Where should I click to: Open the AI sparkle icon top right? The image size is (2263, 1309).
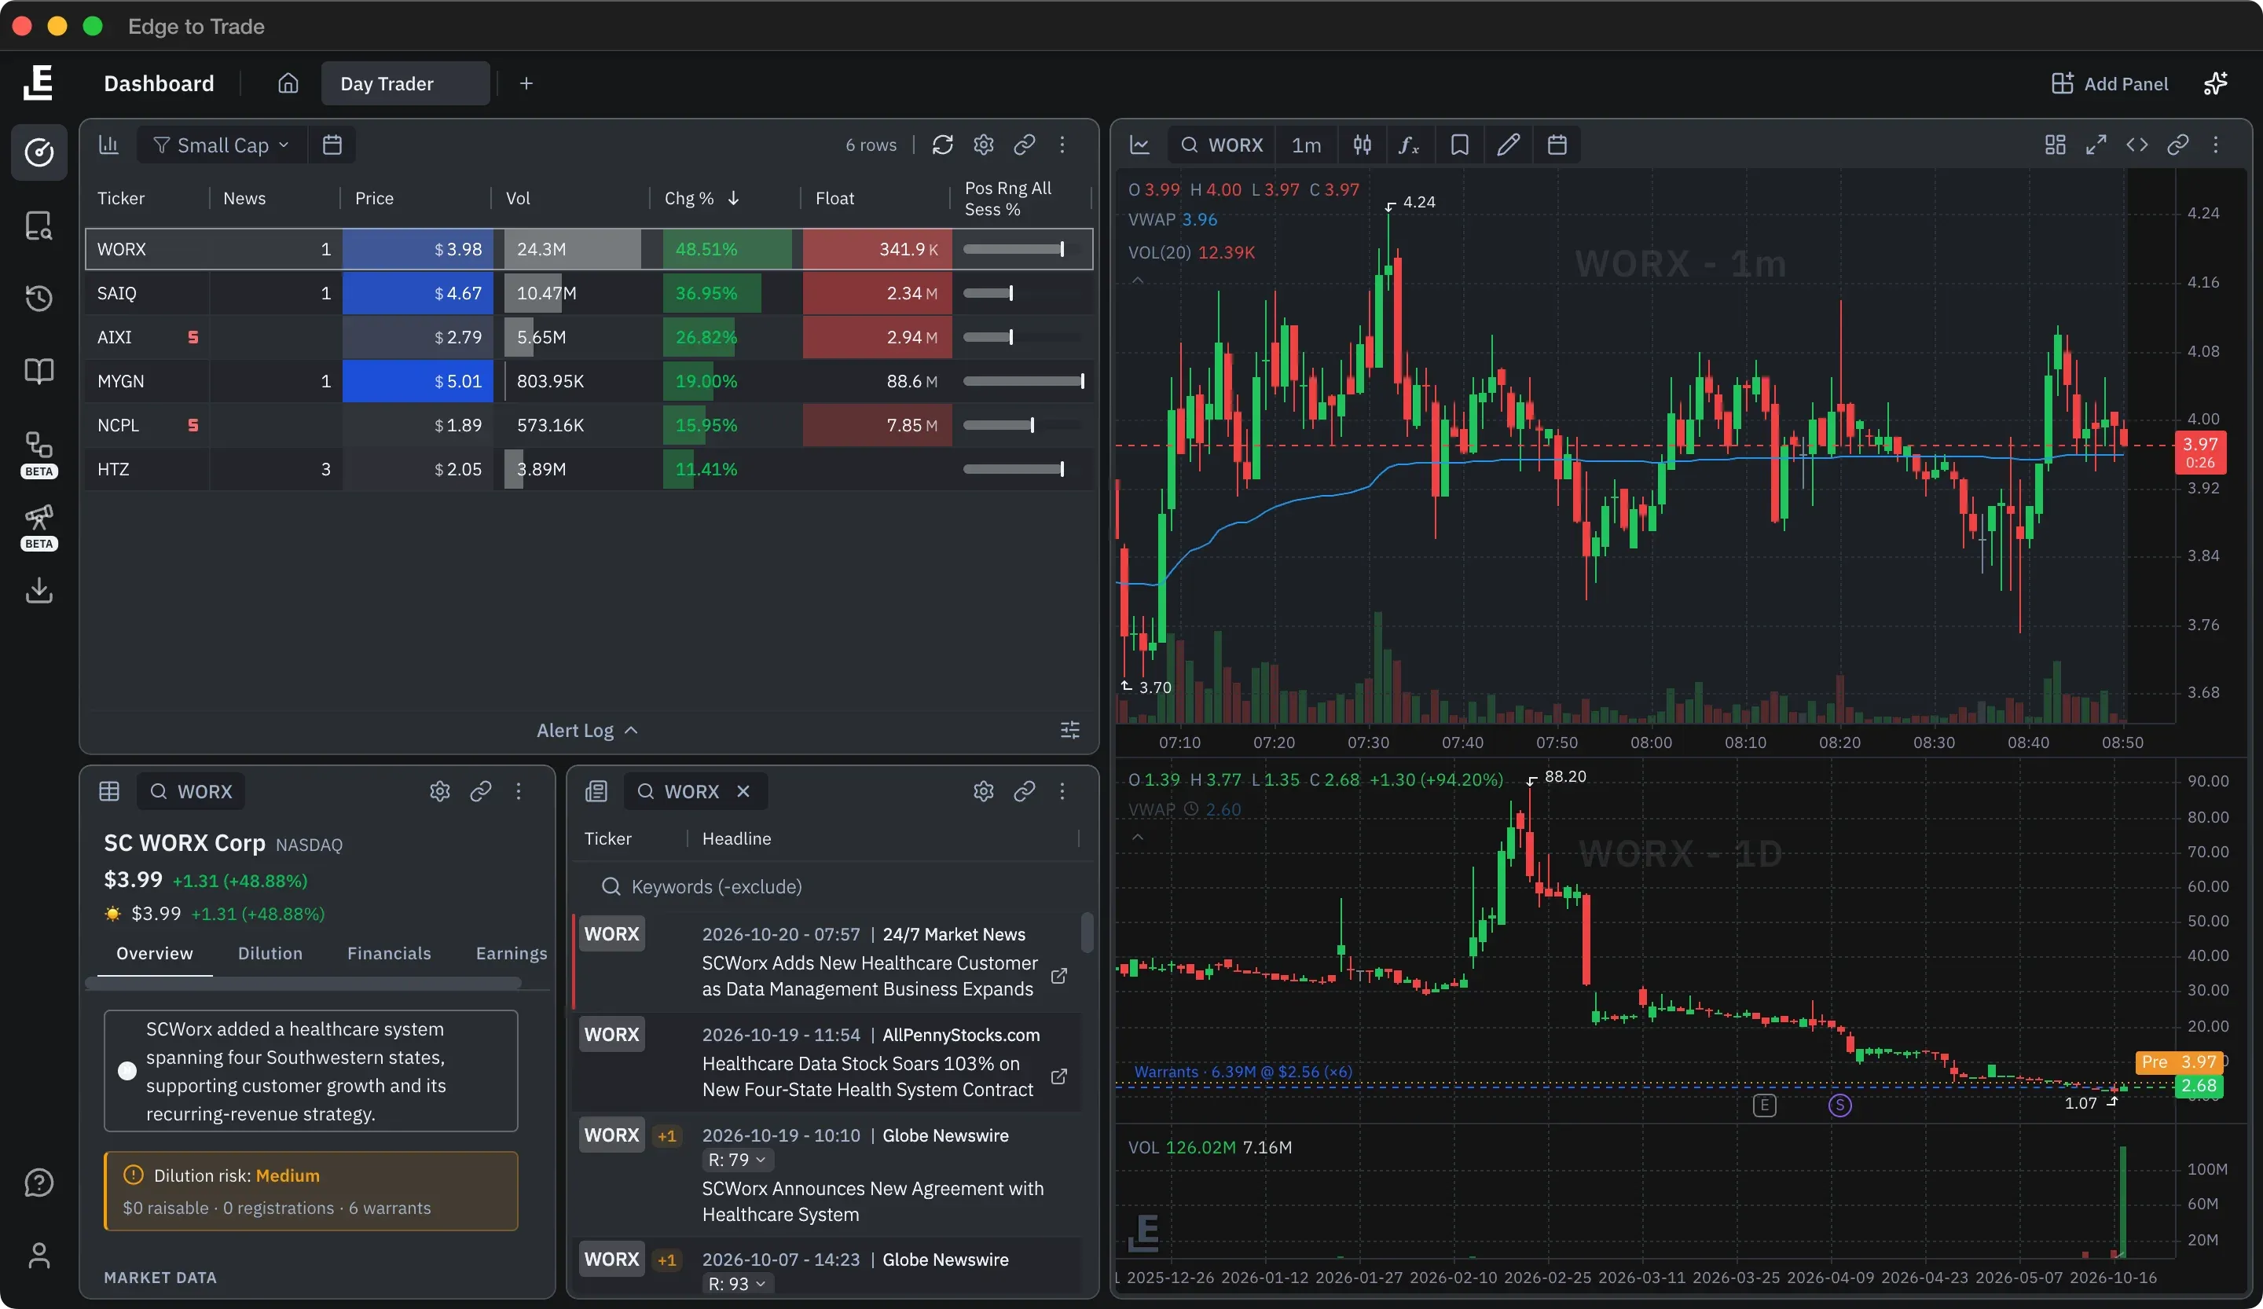pos(2215,83)
